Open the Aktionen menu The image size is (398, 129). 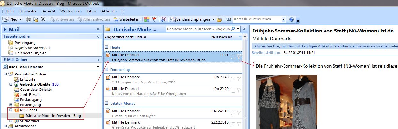click(109, 11)
